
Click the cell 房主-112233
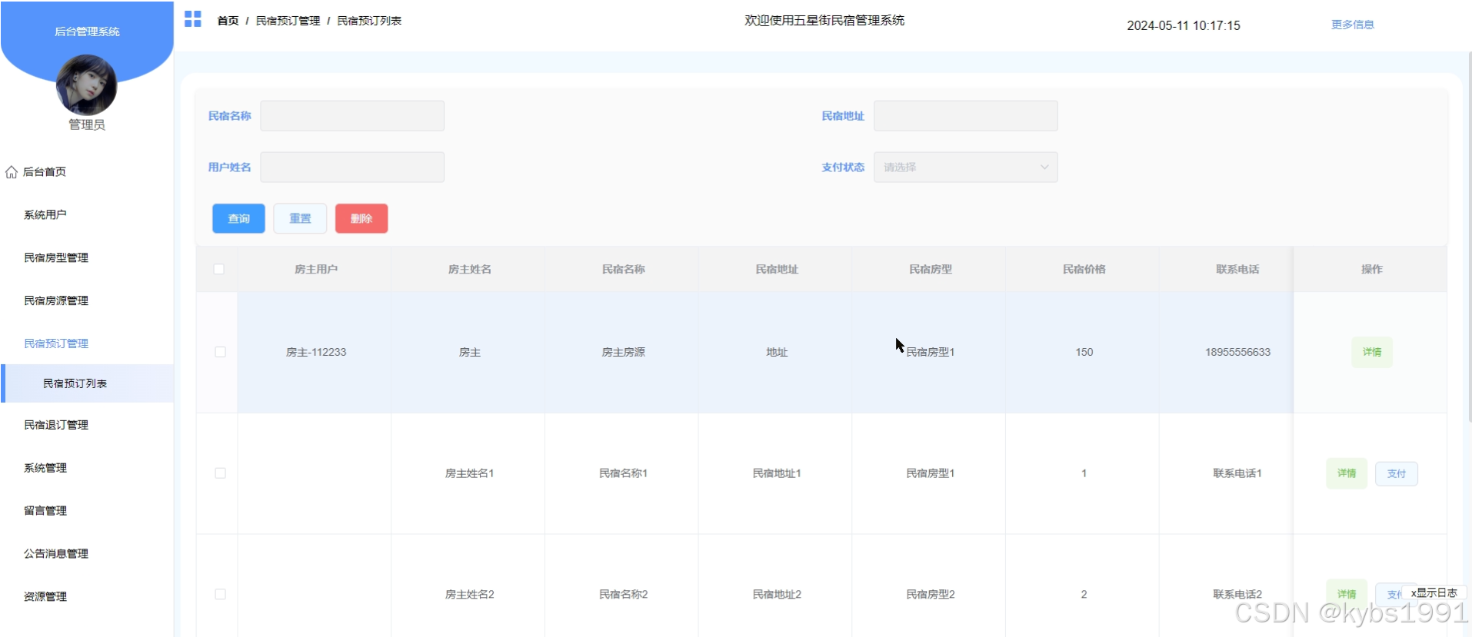tap(316, 353)
